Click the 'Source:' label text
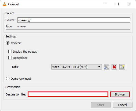This screenshot has height=111, width=136. 11,20
